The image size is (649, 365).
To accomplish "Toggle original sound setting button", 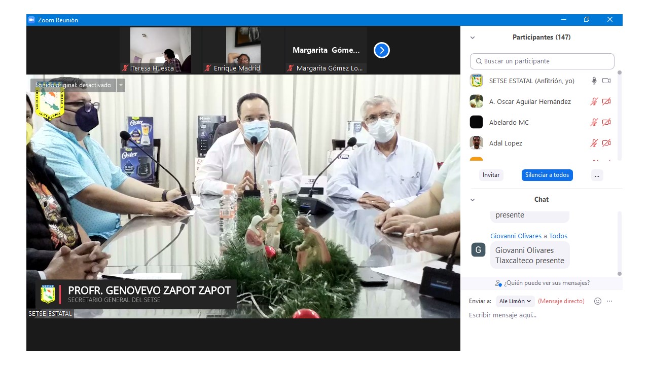I will 74,85.
